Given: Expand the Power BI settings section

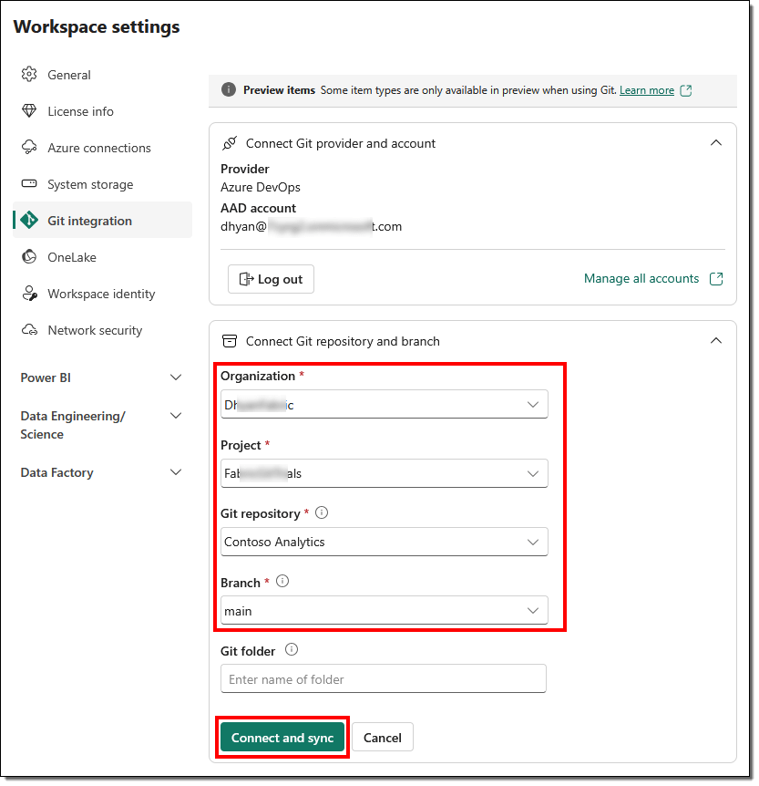Looking at the screenshot, I should pyautogui.click(x=176, y=377).
